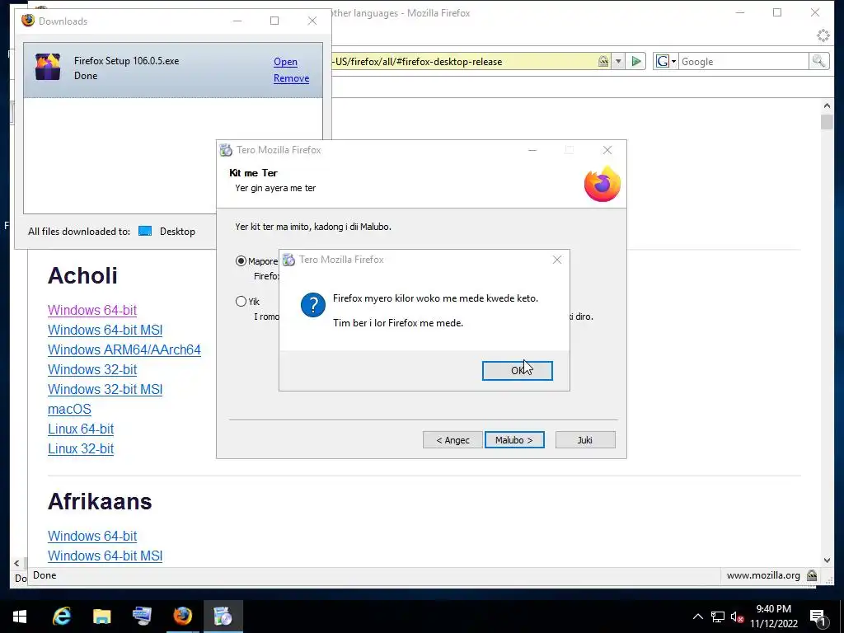Confirm the dialog with the OK button
The height and width of the screenshot is (633, 844).
[x=517, y=370]
